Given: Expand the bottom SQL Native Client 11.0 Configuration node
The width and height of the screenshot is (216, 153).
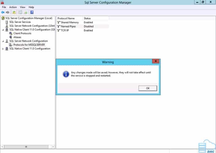Looking at the screenshot, I should coord(3,49).
